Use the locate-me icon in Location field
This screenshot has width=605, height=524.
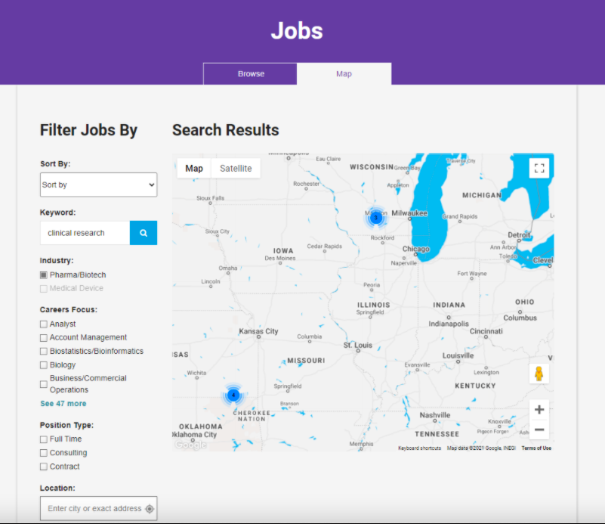pyautogui.click(x=149, y=509)
